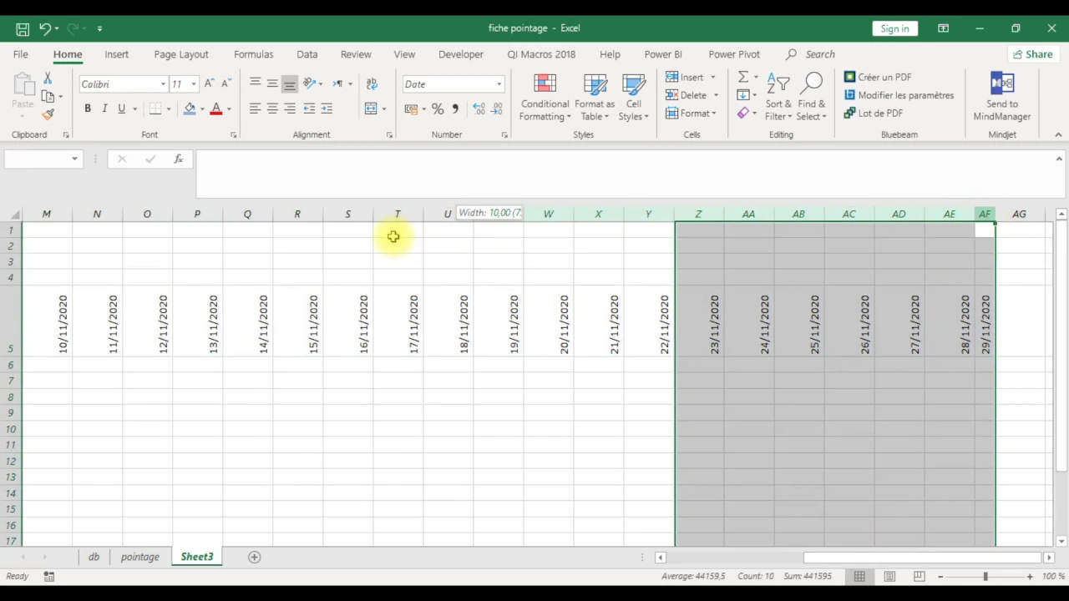Click the Share button
The width and height of the screenshot is (1069, 601).
1032,54
